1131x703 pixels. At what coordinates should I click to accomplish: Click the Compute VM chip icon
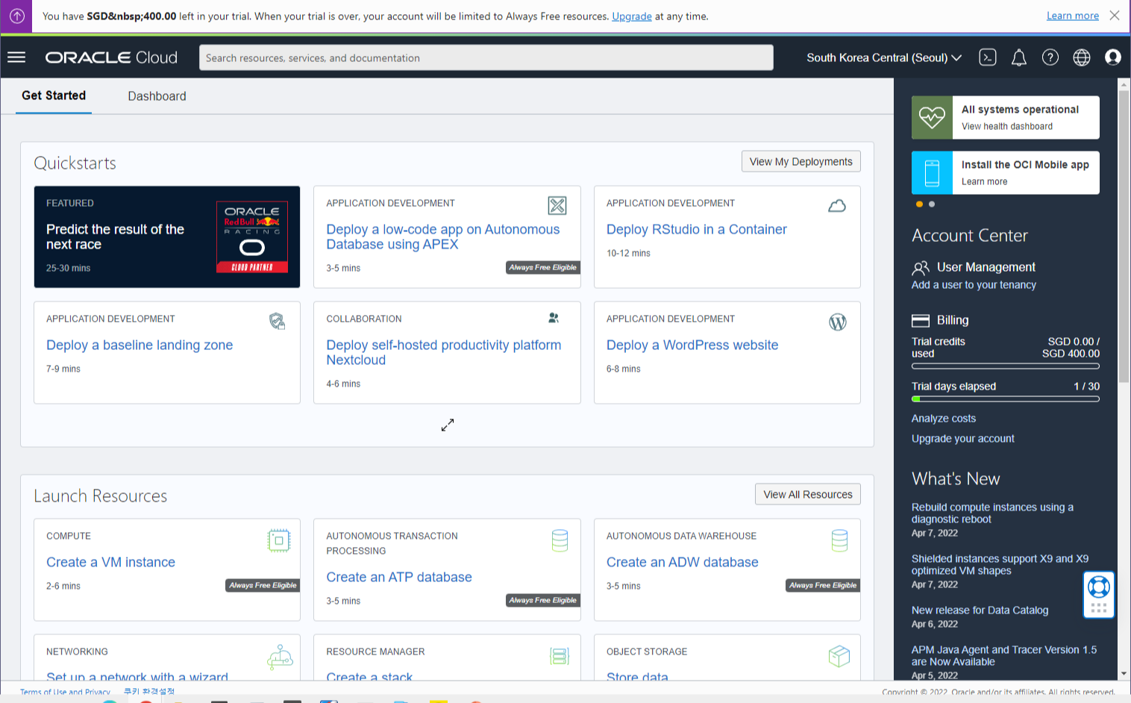pyautogui.click(x=279, y=540)
